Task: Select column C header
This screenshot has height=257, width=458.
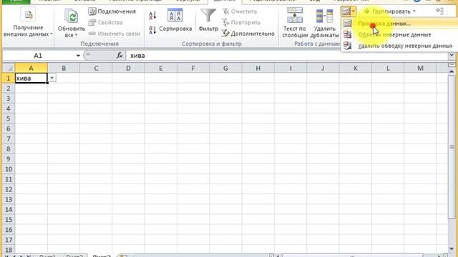Action: (x=96, y=69)
